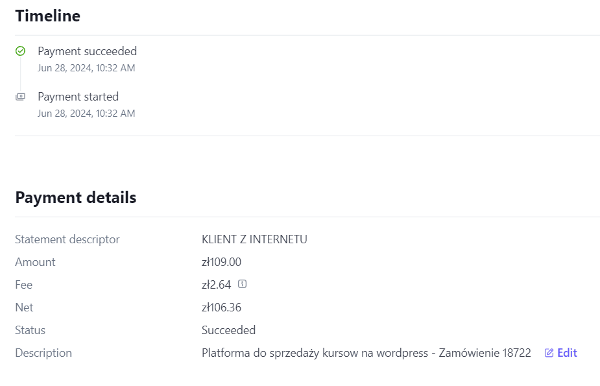Click the Succeeded status value
600x386 pixels.
coord(228,330)
